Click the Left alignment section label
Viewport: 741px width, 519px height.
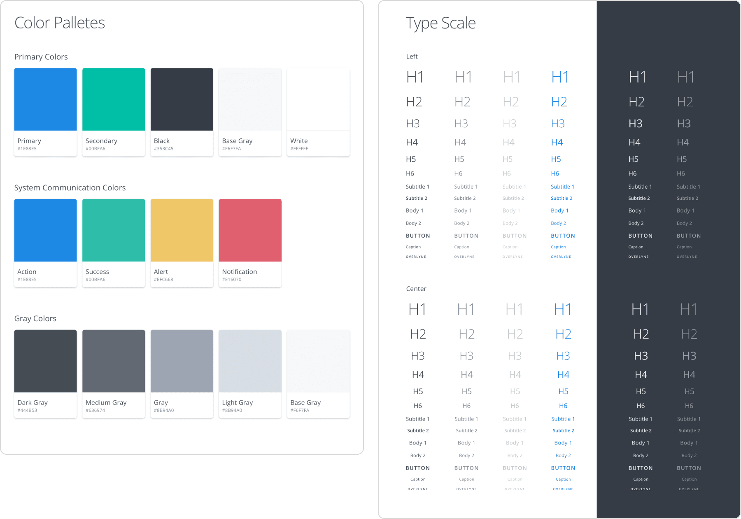point(412,56)
